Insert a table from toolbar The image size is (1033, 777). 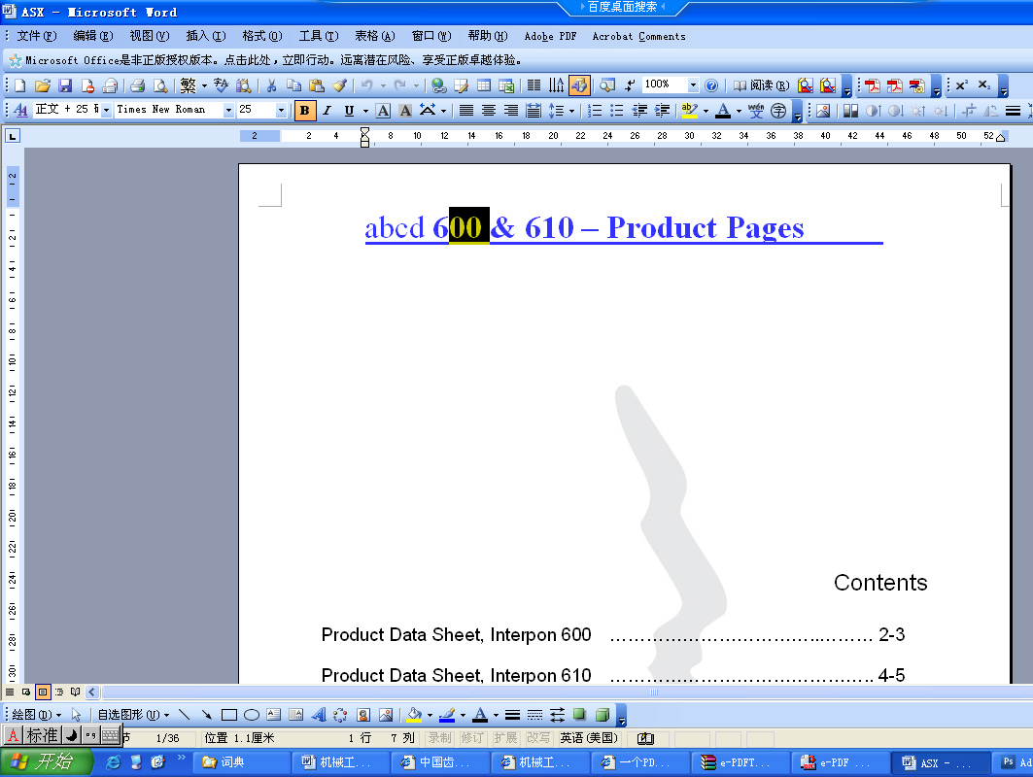[x=484, y=85]
